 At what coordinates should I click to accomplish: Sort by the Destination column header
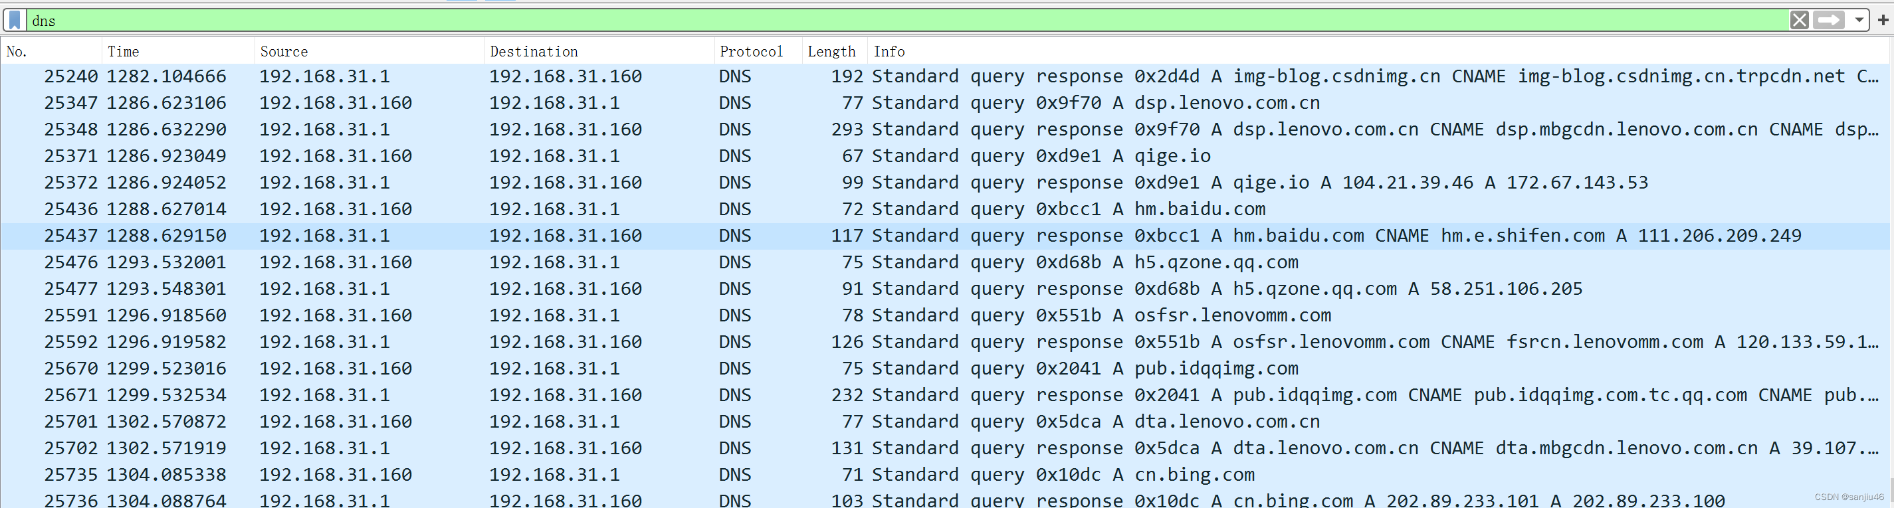599,51
